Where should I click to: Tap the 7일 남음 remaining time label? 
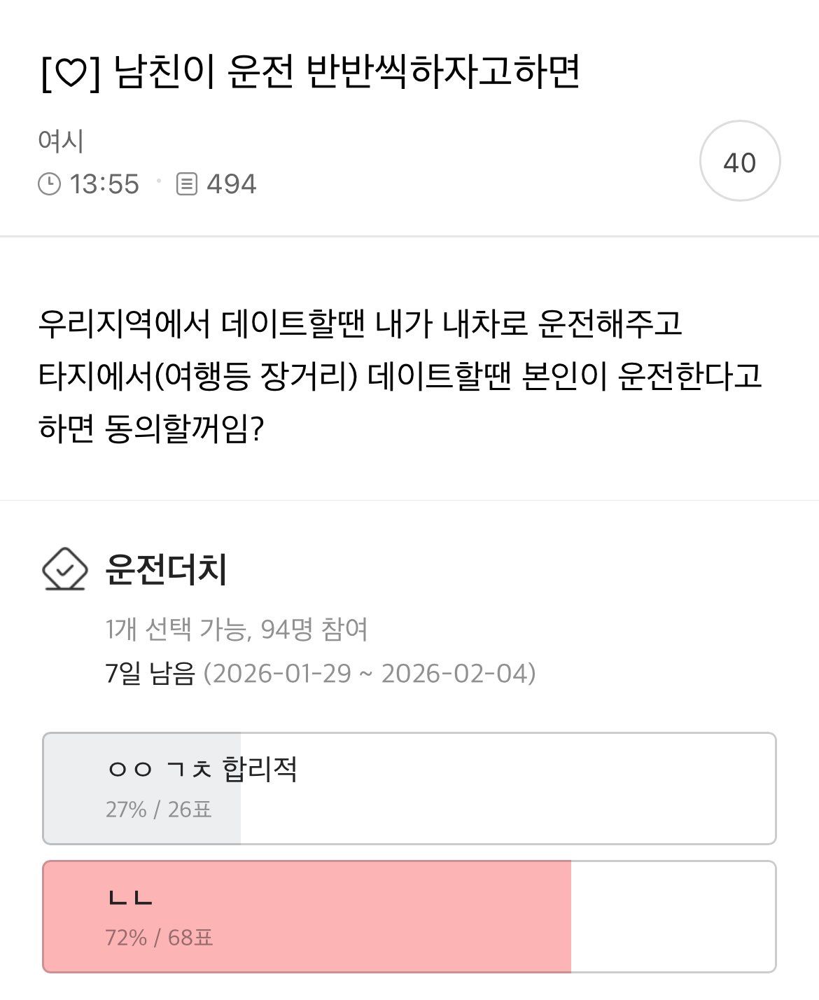(149, 674)
